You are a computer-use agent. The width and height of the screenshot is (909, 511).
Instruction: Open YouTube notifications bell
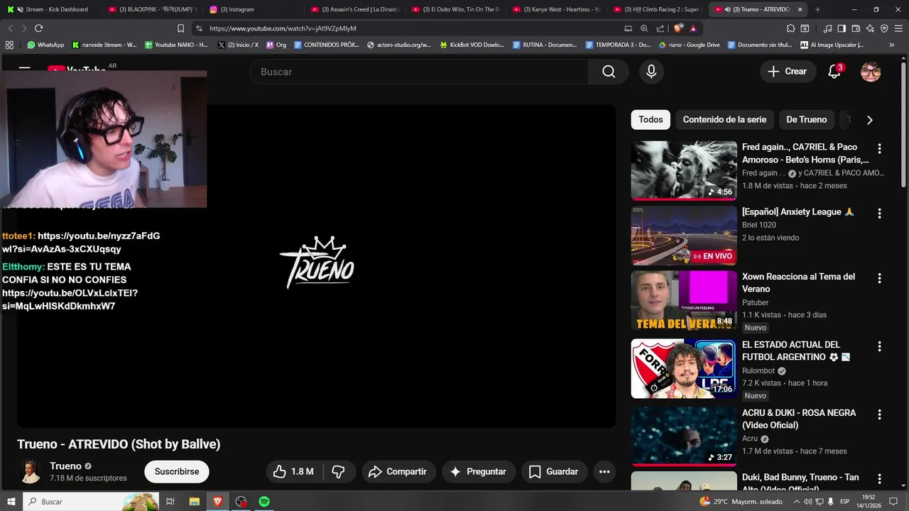(835, 71)
